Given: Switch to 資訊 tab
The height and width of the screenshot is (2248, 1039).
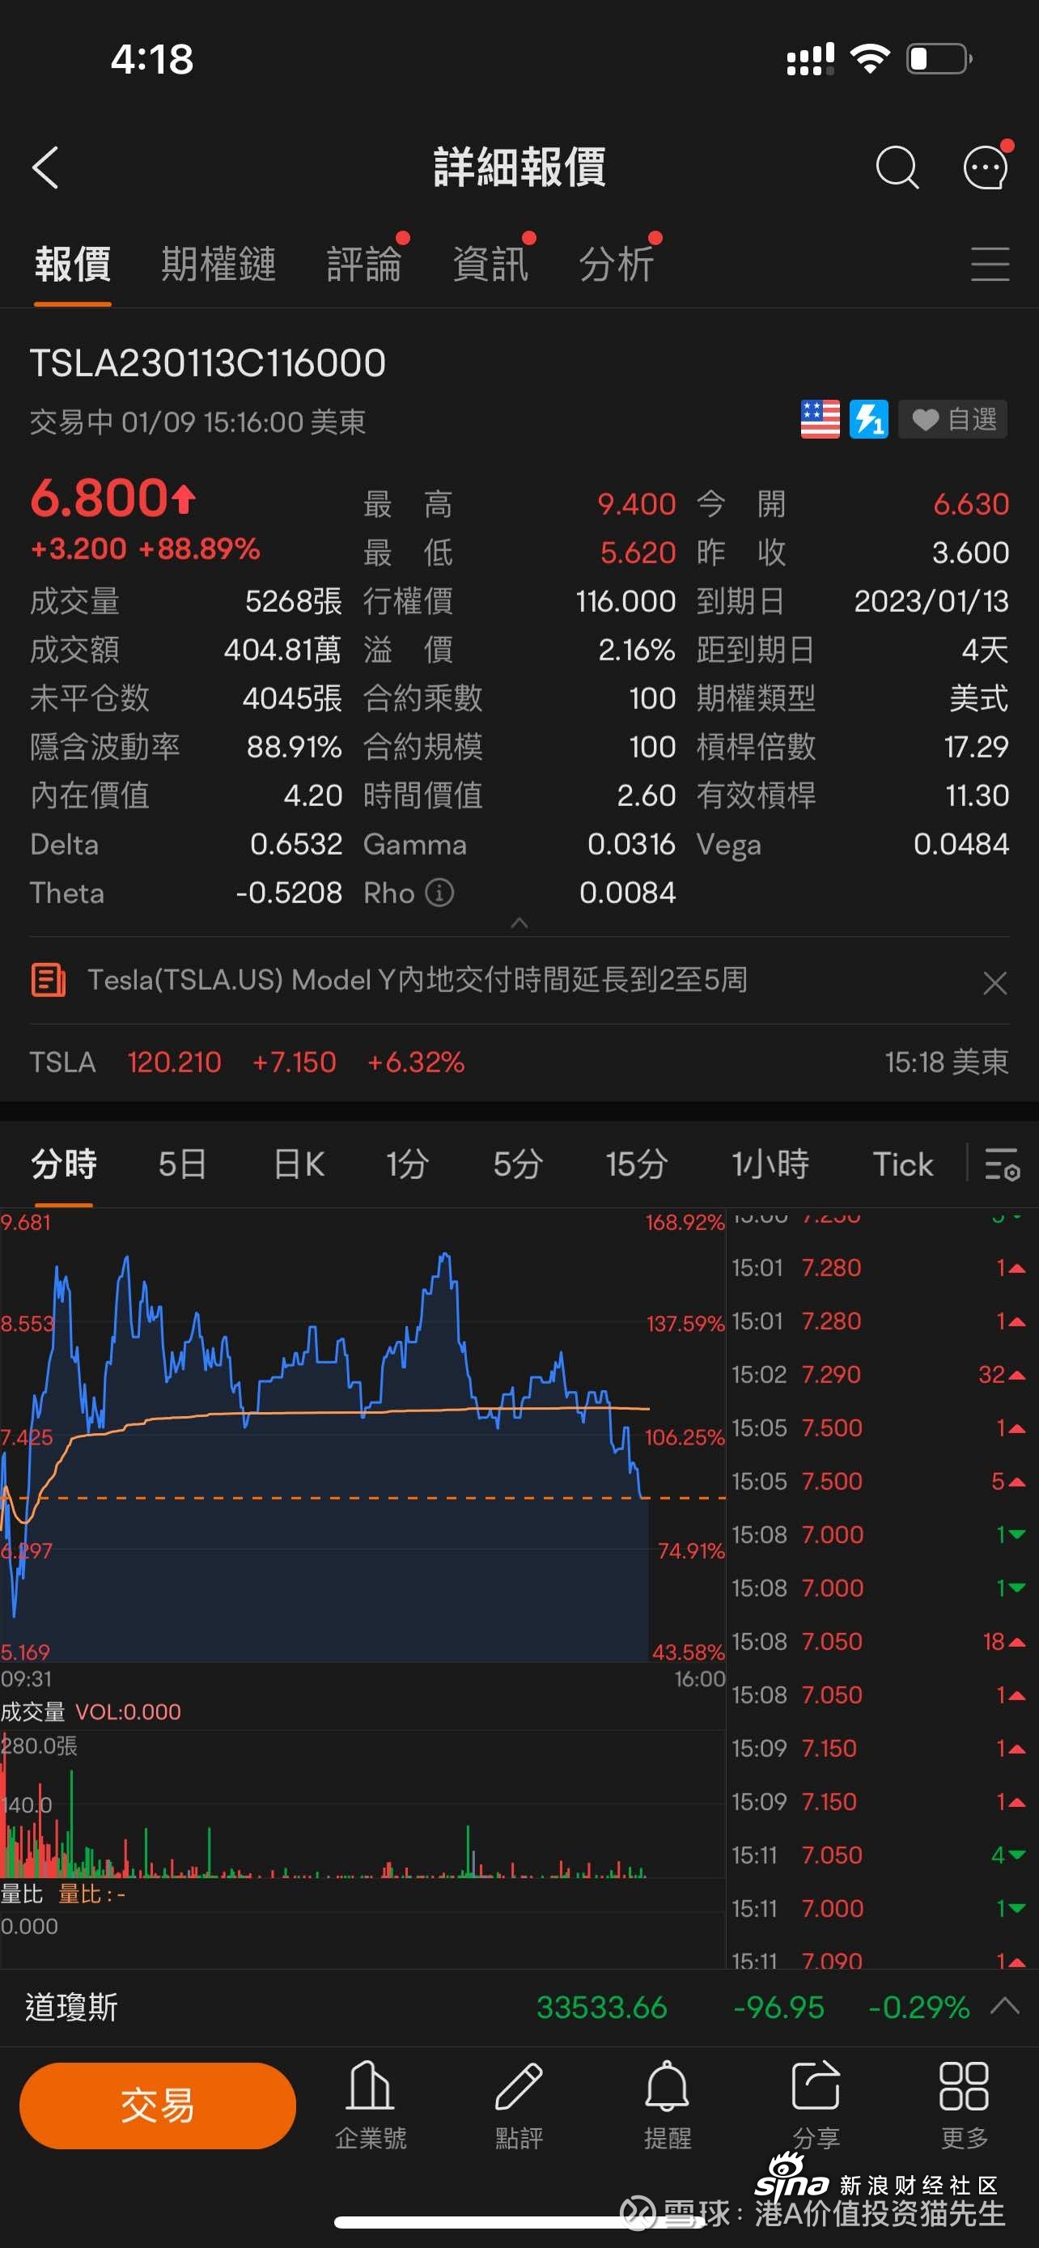Looking at the screenshot, I should tap(490, 264).
